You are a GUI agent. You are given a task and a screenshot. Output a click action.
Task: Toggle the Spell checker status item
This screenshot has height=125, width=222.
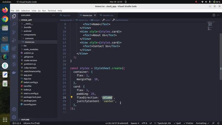177,123
